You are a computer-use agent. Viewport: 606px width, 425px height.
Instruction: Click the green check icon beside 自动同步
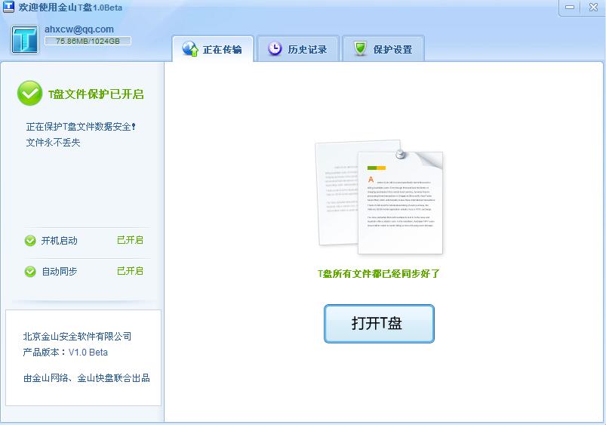point(30,272)
